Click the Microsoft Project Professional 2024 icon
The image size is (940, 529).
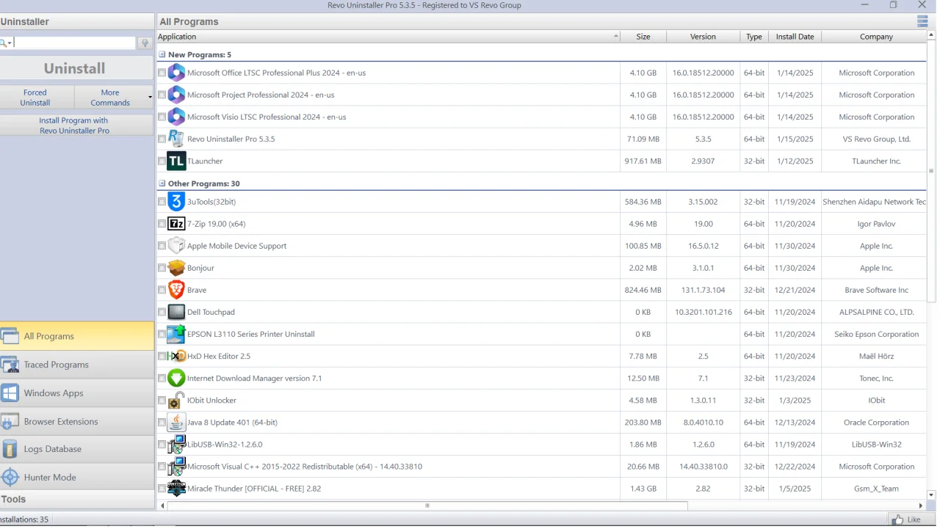point(176,95)
